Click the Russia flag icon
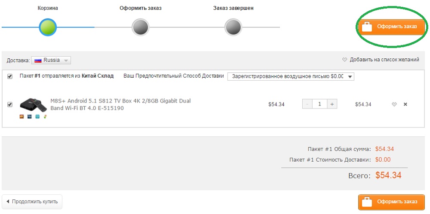The width and height of the screenshot is (430, 214). [38, 60]
